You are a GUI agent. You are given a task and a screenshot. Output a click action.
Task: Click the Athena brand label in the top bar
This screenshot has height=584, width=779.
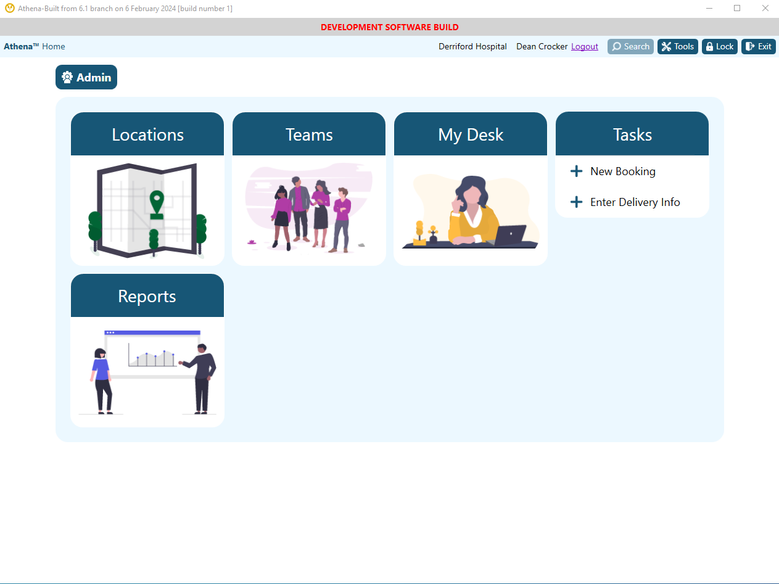22,46
